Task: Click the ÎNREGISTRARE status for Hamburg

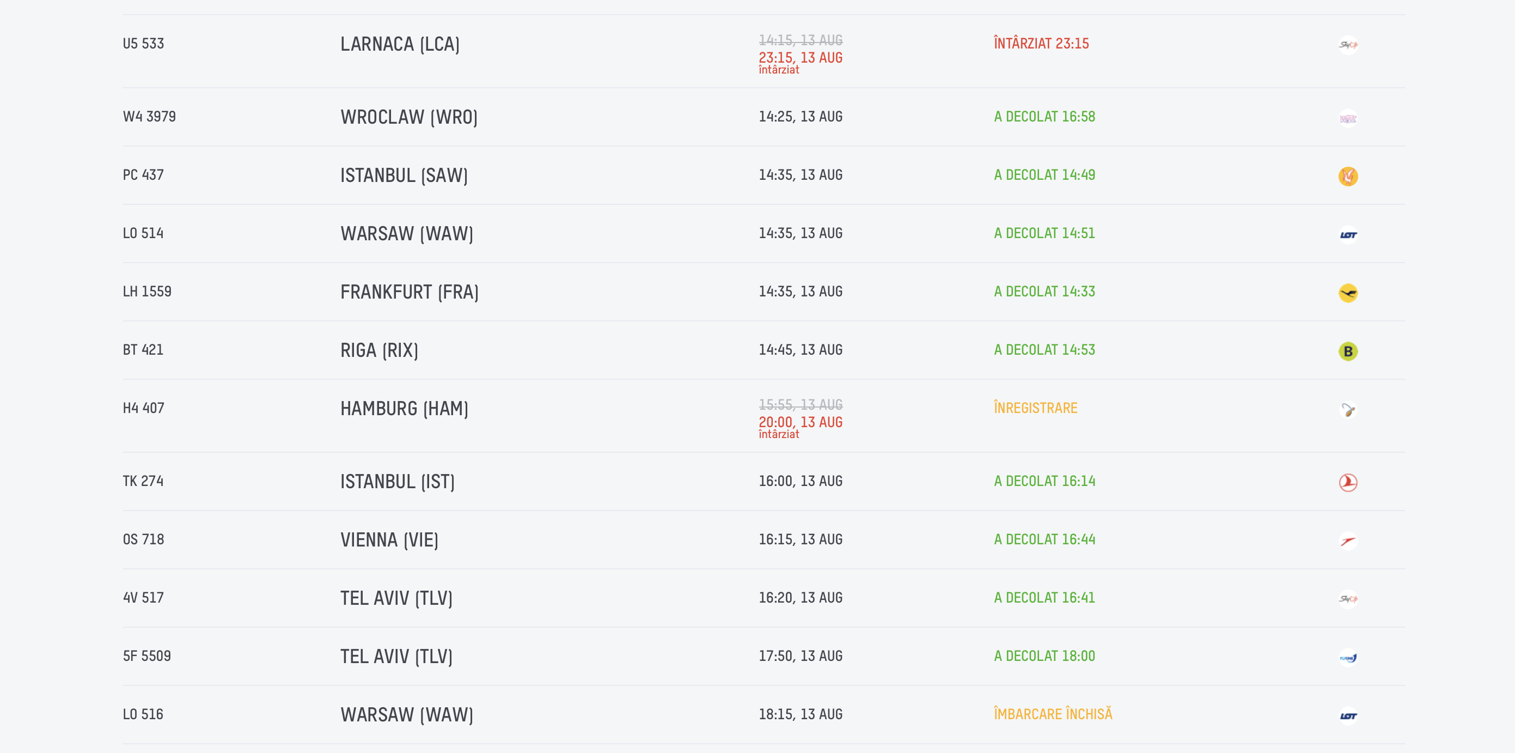Action: pos(1035,407)
